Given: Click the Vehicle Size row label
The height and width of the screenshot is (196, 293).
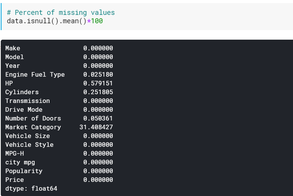Looking at the screenshot, I should click(27, 136).
